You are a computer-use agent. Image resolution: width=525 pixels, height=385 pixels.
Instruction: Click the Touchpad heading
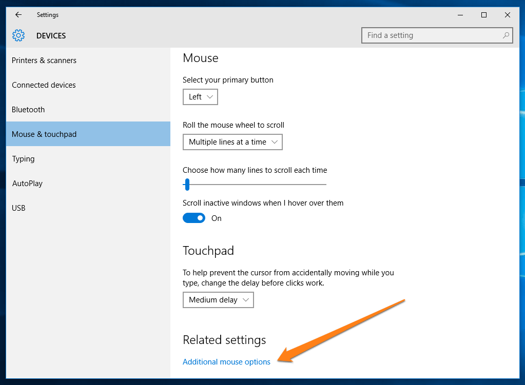click(x=208, y=251)
